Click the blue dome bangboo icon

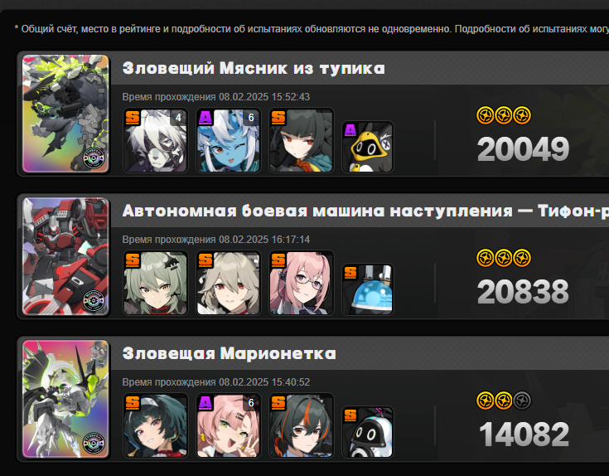tap(368, 289)
